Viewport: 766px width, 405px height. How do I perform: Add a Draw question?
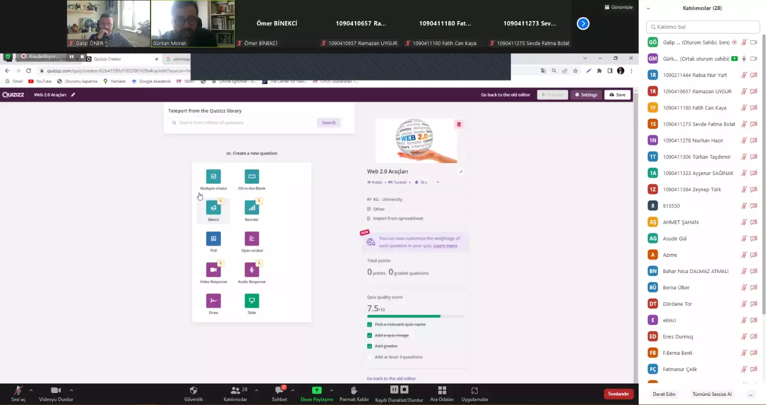pos(214,304)
